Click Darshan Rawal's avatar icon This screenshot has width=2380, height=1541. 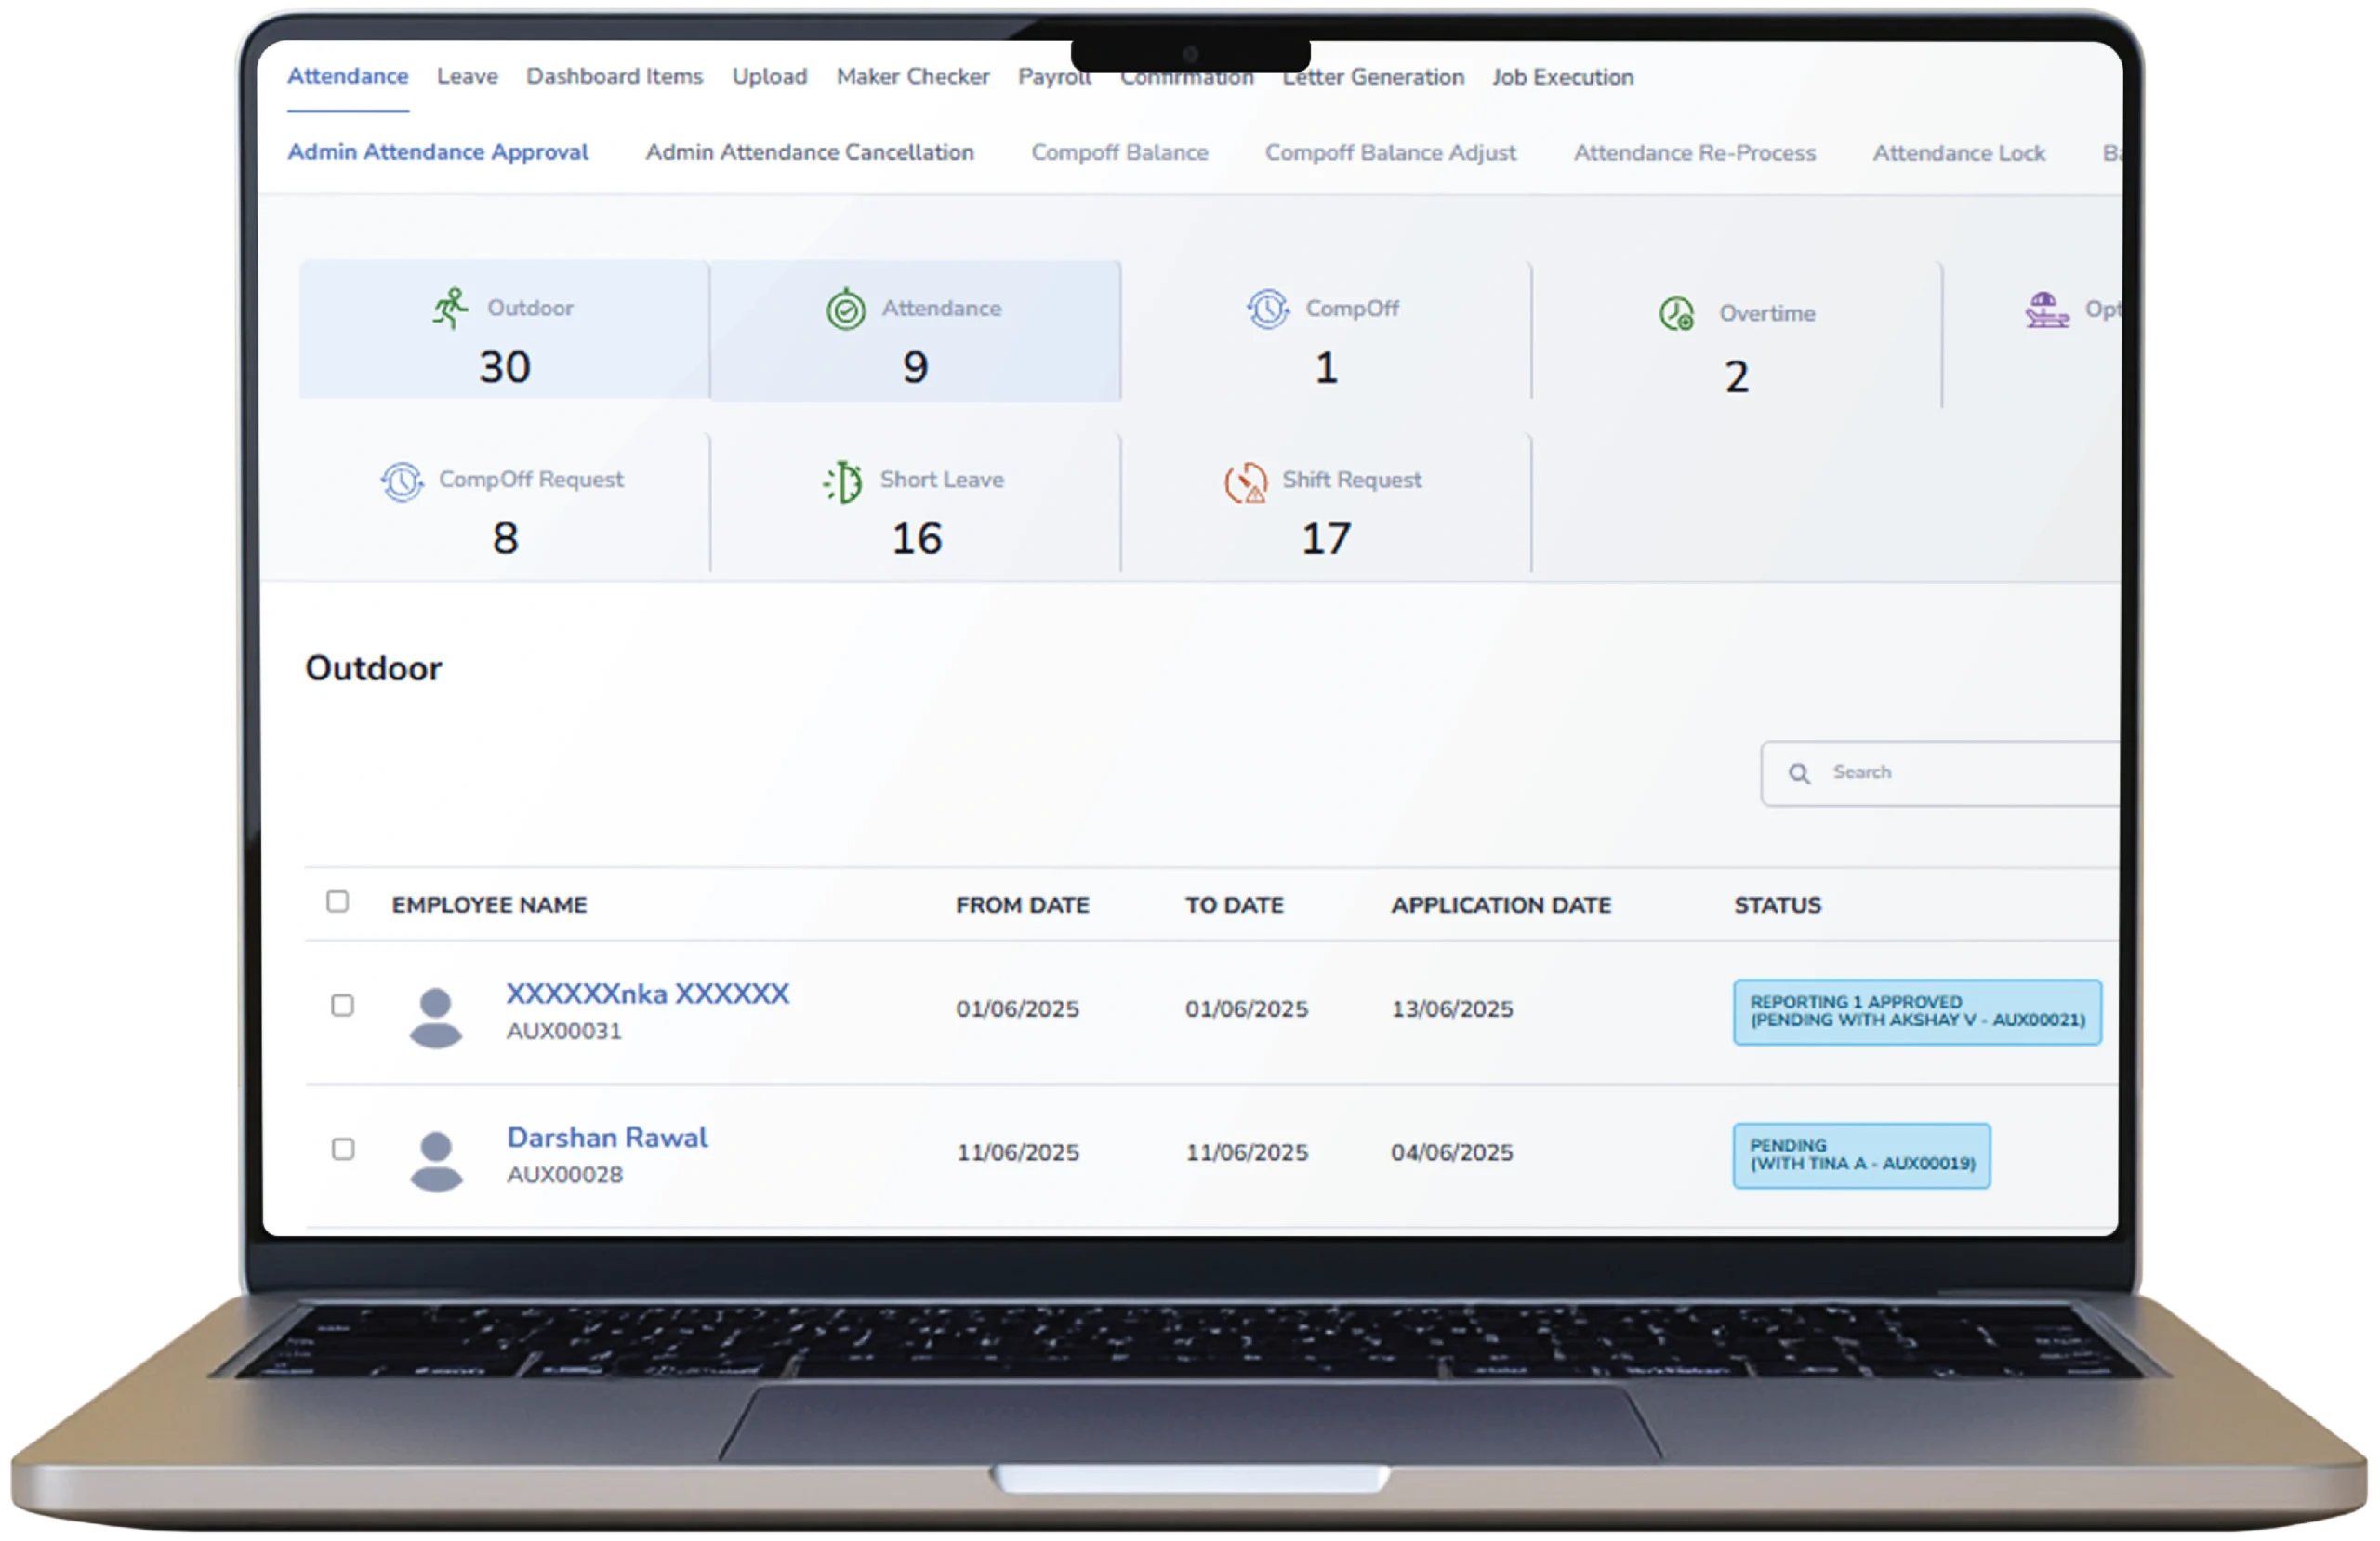coord(436,1160)
